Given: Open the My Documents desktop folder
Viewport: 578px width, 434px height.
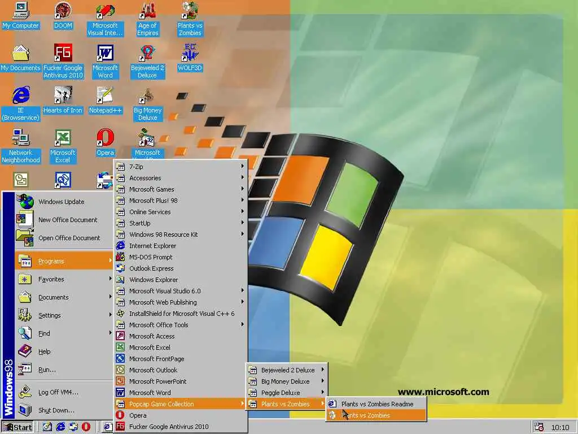Looking at the screenshot, I should tap(21, 58).
